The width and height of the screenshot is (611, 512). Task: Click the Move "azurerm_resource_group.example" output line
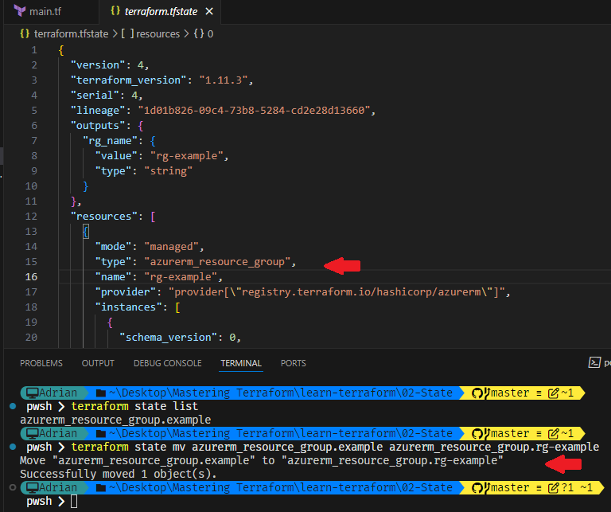point(262,460)
